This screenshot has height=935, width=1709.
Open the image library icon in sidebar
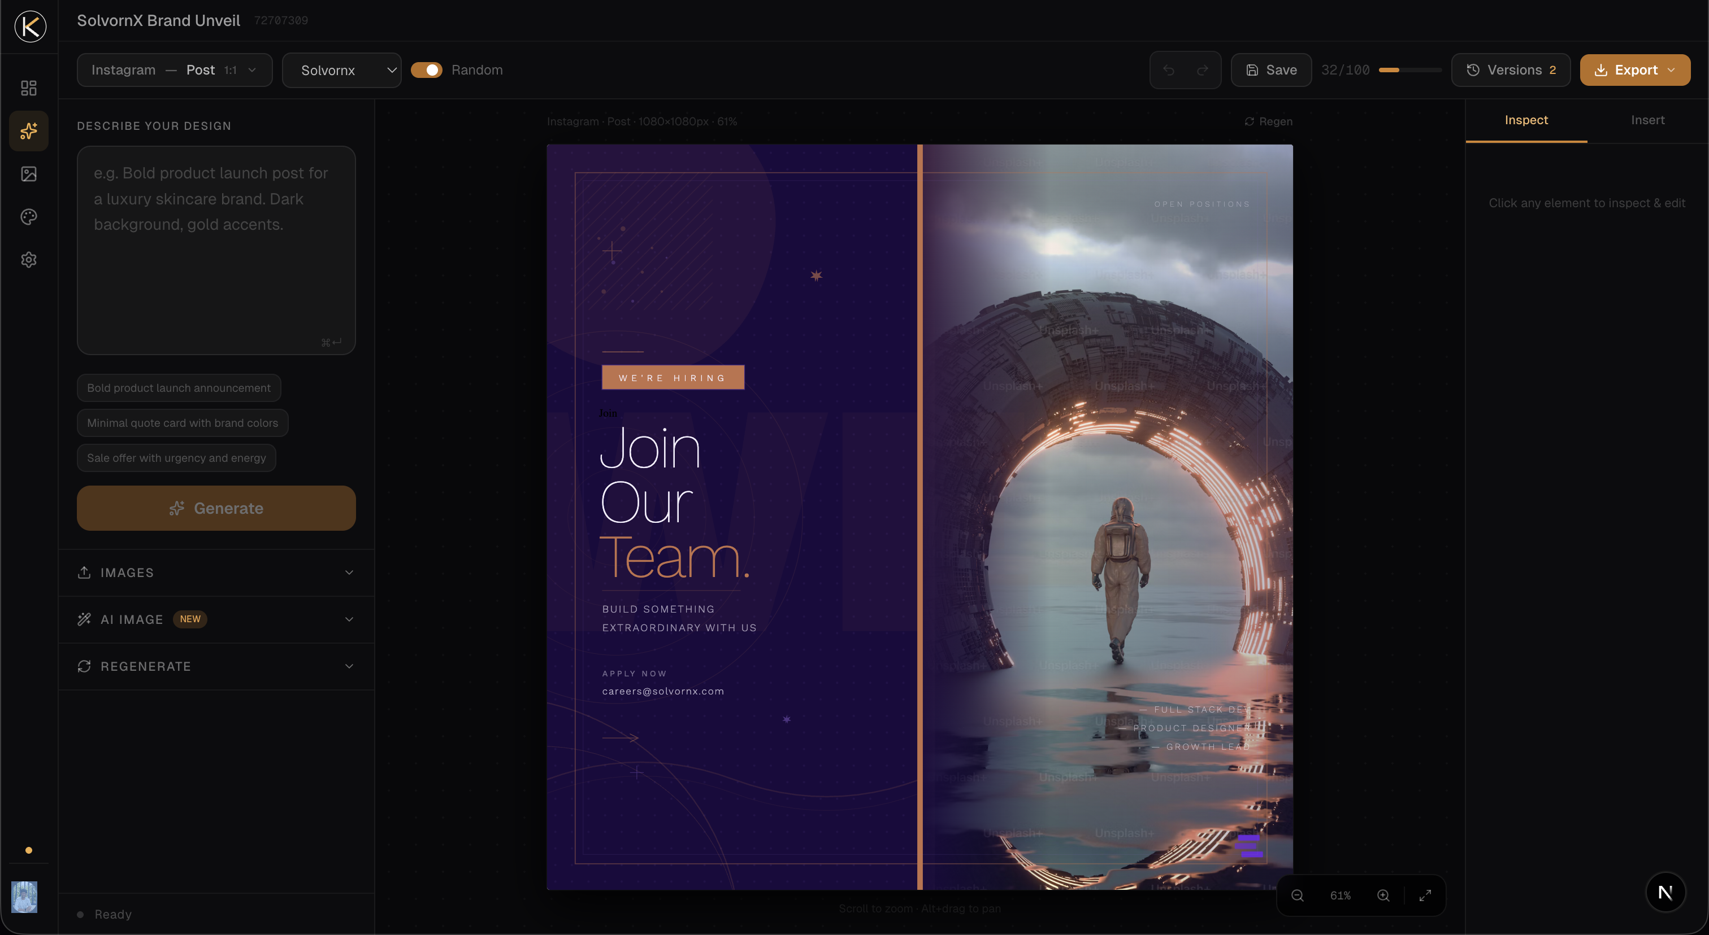[x=28, y=173]
